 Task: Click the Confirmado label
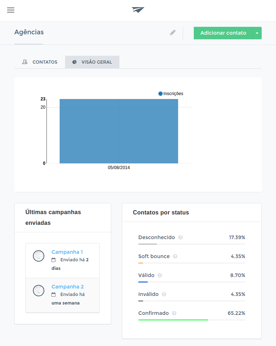tap(154, 313)
